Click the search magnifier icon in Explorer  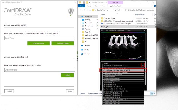point(125,10)
